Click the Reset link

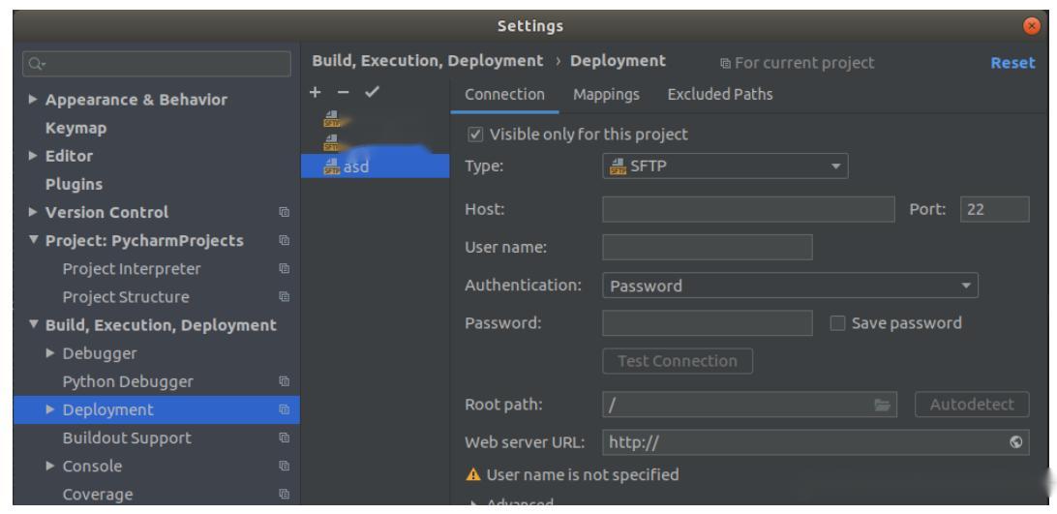(x=1012, y=62)
